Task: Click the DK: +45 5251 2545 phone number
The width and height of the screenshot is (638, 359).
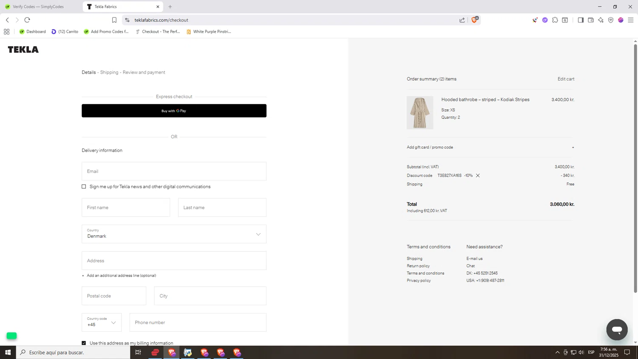Action: point(482,273)
